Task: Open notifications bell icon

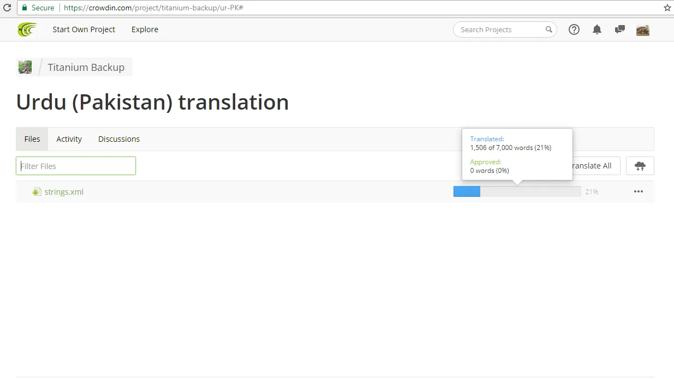Action: (597, 29)
